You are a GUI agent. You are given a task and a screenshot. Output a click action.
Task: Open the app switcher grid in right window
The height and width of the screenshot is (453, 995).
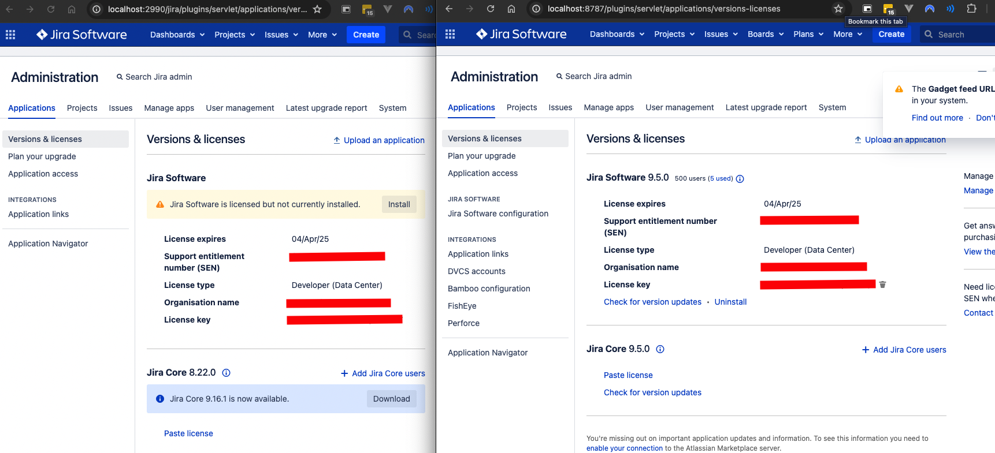click(450, 34)
